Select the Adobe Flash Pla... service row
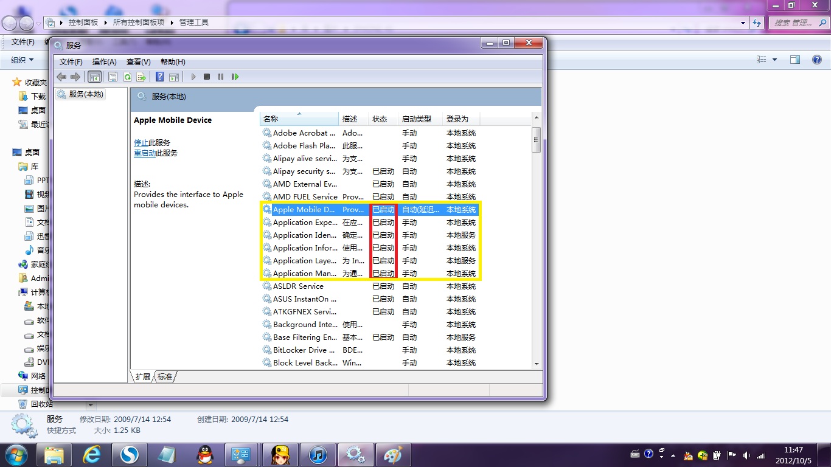 (370, 146)
